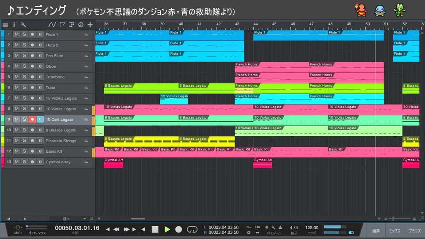The height and width of the screenshot is (239, 425).
Task: Select the Cymbal Array clip at bar 44
Action: pos(263,163)
